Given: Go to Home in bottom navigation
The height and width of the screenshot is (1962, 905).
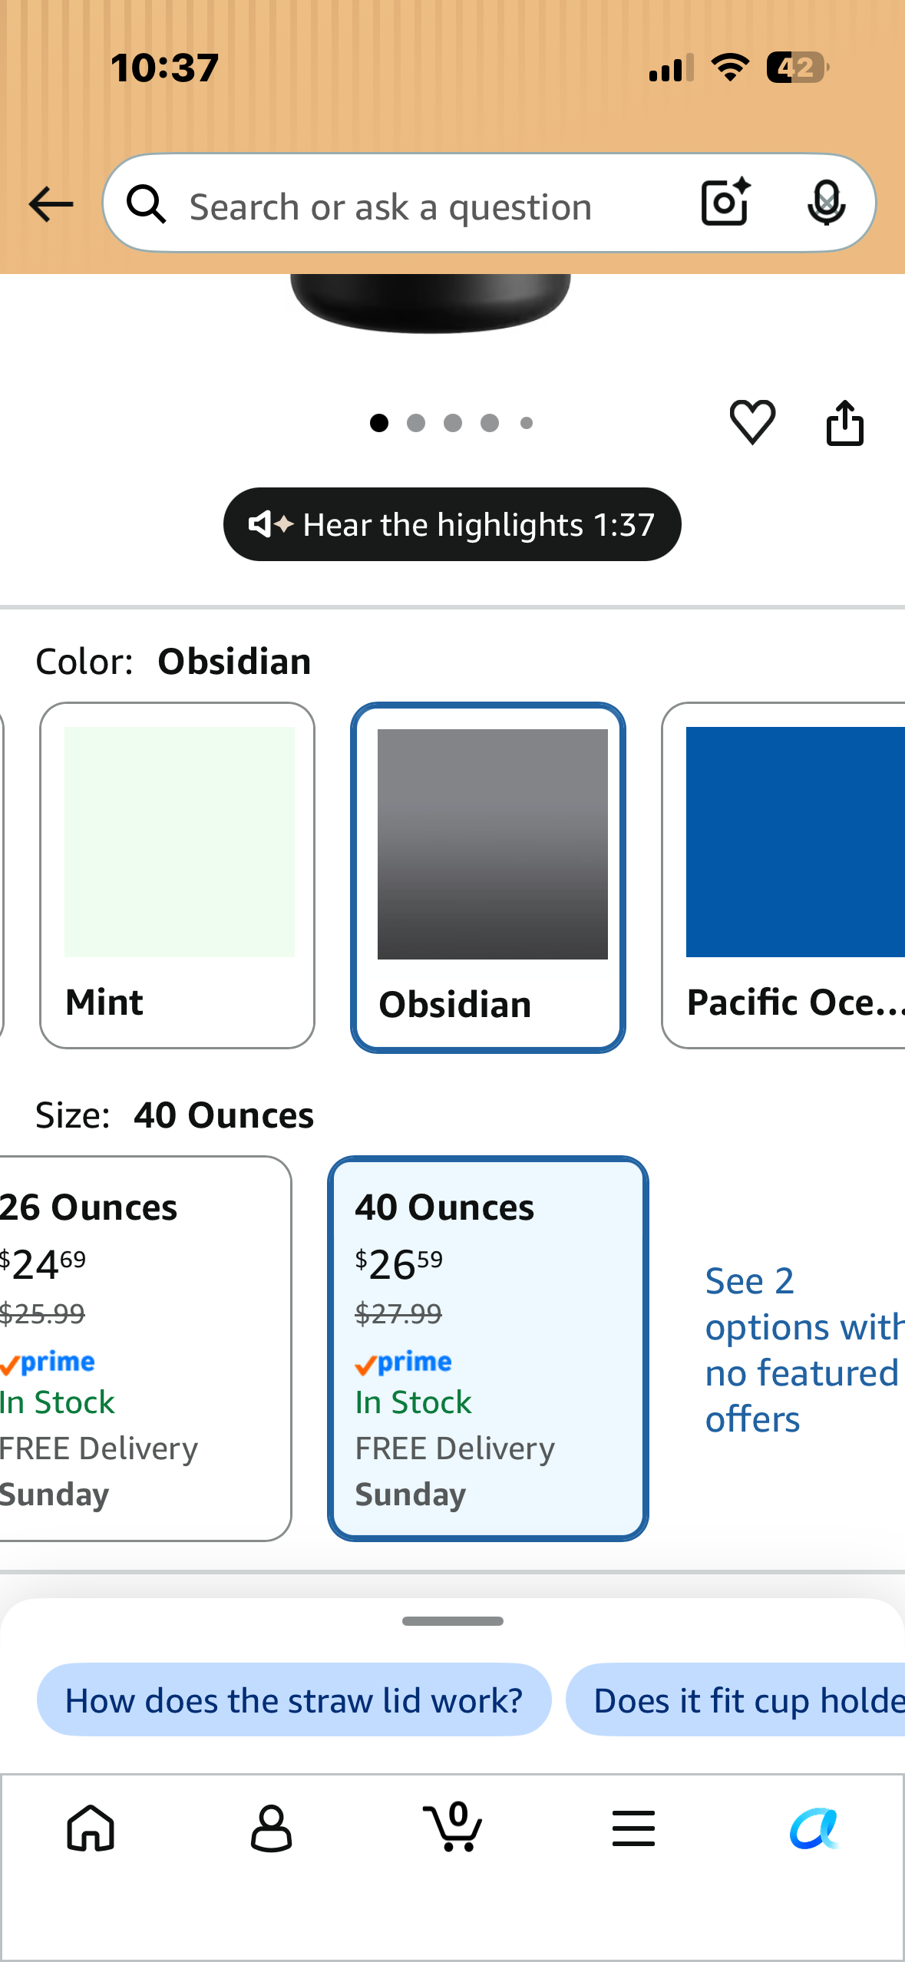Looking at the screenshot, I should (x=91, y=1828).
